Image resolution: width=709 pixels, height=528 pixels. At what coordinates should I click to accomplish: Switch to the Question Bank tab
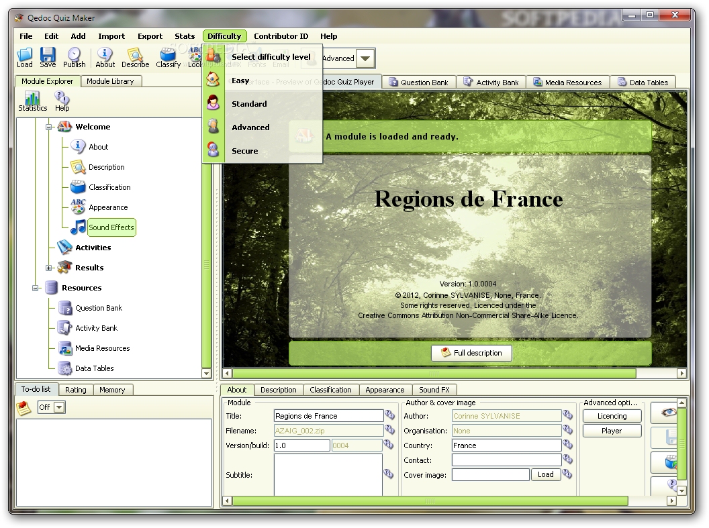pyautogui.click(x=419, y=83)
